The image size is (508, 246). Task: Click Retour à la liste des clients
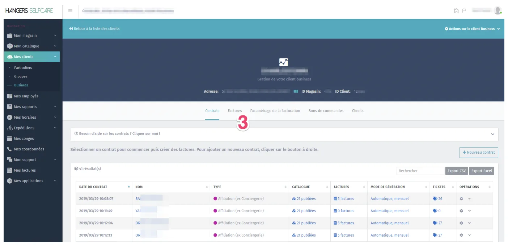point(94,29)
